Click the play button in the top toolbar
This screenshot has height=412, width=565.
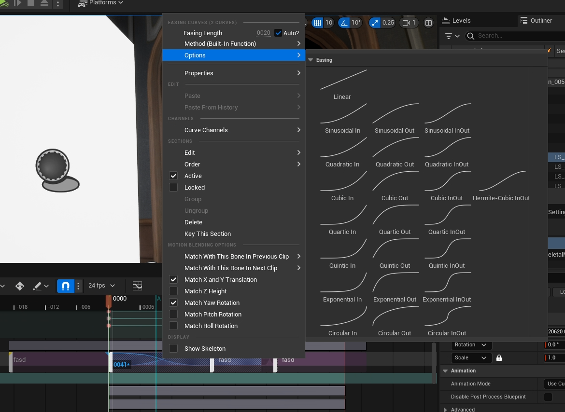tap(17, 3)
